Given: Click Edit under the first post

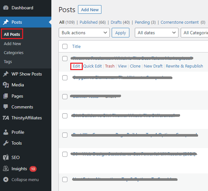Looking at the screenshot, I should click(76, 66).
